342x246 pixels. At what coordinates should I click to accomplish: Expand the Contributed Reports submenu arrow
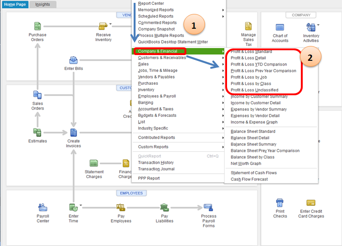point(223,138)
